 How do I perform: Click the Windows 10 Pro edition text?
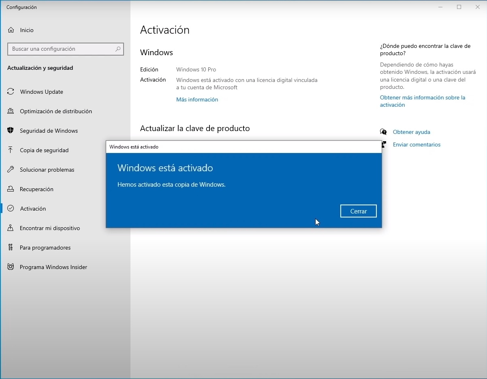[x=196, y=69]
